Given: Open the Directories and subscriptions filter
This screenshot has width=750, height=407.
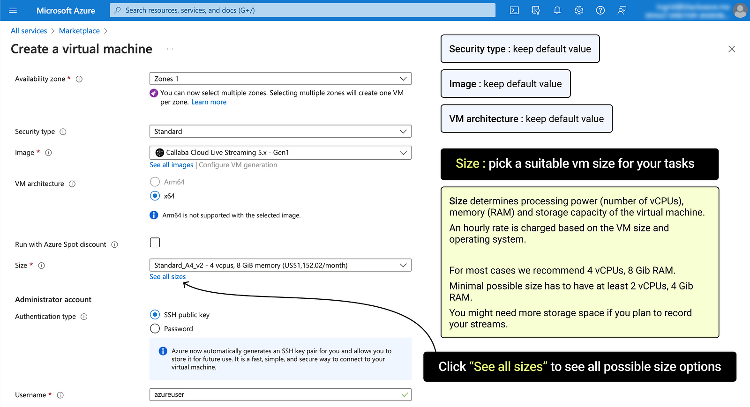Looking at the screenshot, I should [536, 10].
